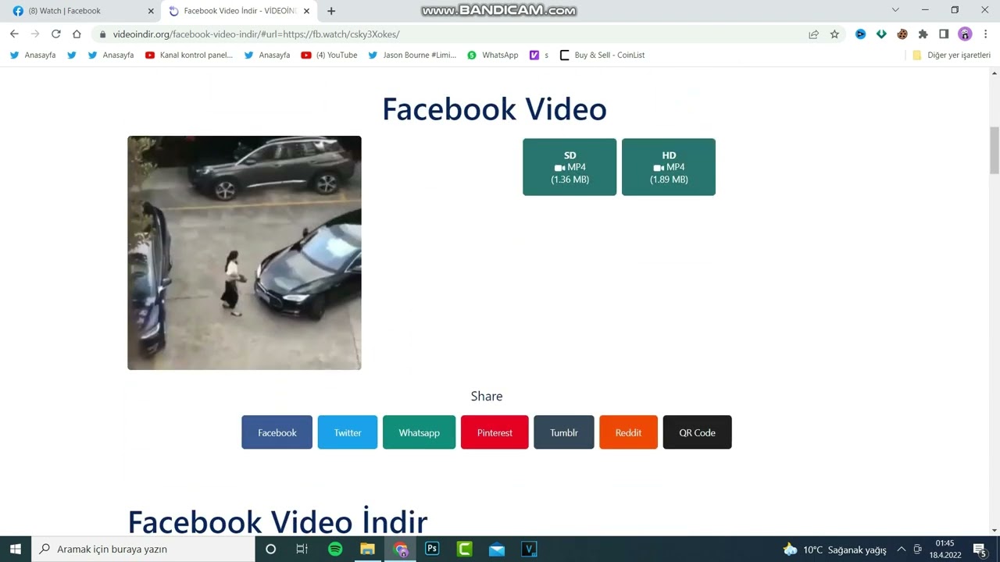Viewport: 1000px width, 562px height.
Task: Go back to the previous page
Action: [x=14, y=34]
